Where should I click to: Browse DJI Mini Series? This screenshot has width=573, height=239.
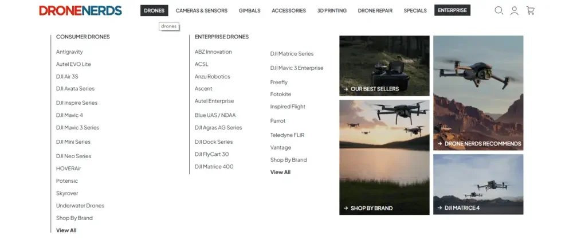(x=73, y=142)
